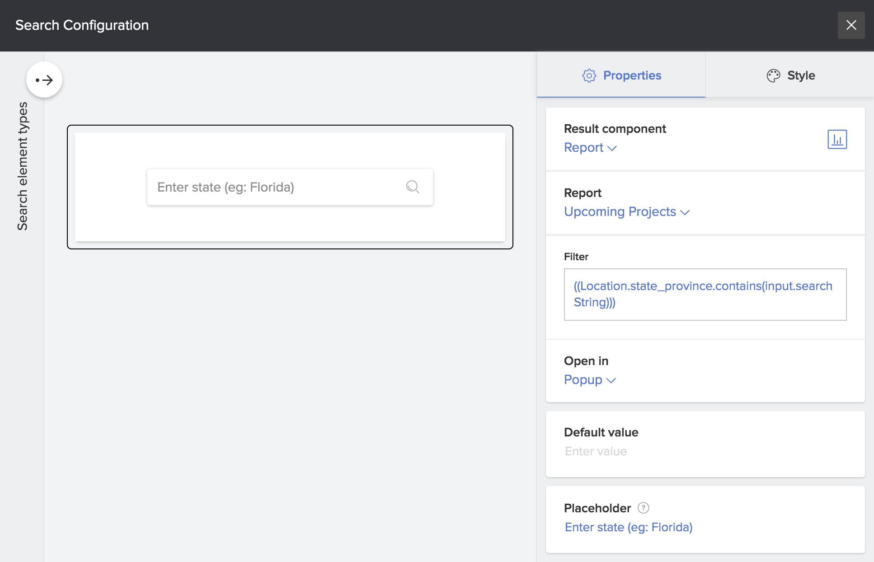The width and height of the screenshot is (874, 562).
Task: Click the Style palette icon
Action: [773, 75]
